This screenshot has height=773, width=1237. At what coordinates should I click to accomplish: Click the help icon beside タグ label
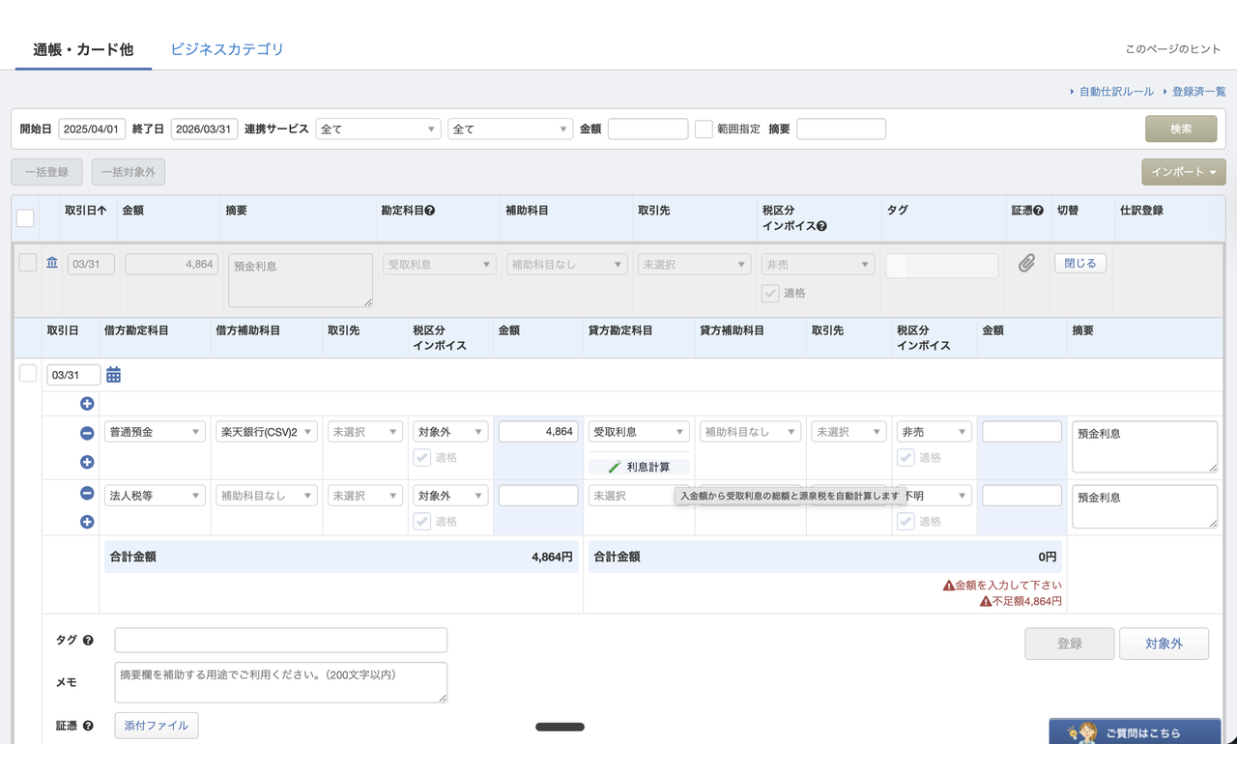pos(88,641)
